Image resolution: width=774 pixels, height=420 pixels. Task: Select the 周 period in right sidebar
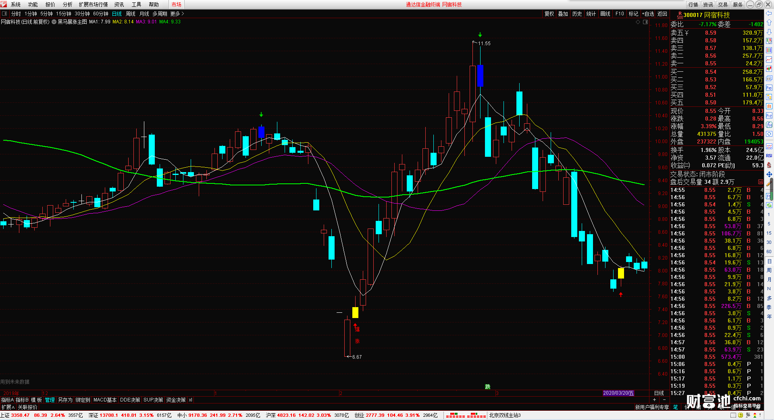click(769, 270)
